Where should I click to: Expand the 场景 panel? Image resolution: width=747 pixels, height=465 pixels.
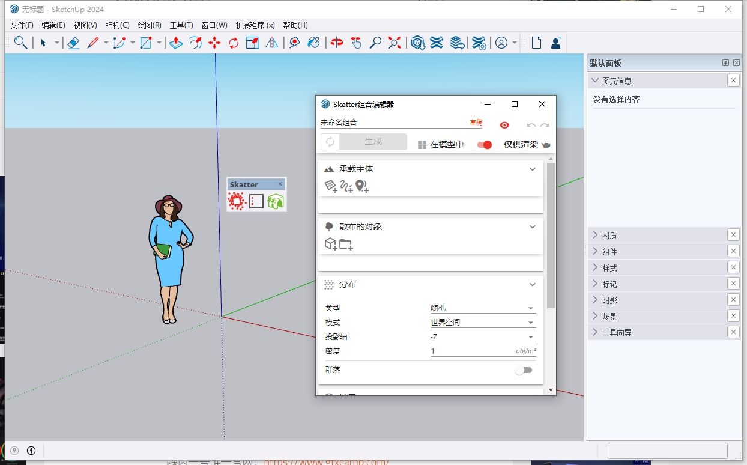pyautogui.click(x=664, y=316)
